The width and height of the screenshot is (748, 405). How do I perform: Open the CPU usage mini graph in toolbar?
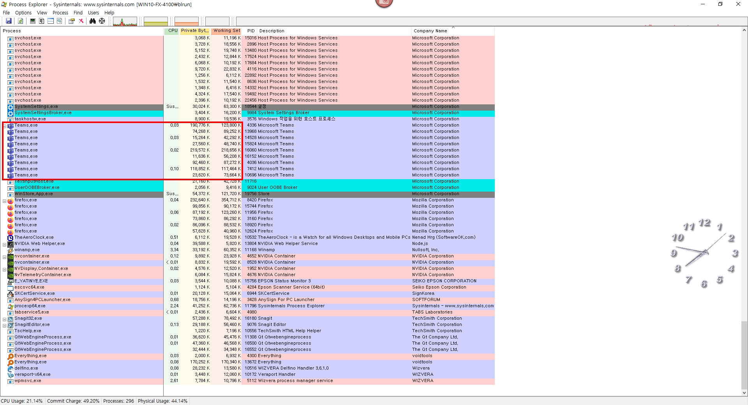coord(125,21)
